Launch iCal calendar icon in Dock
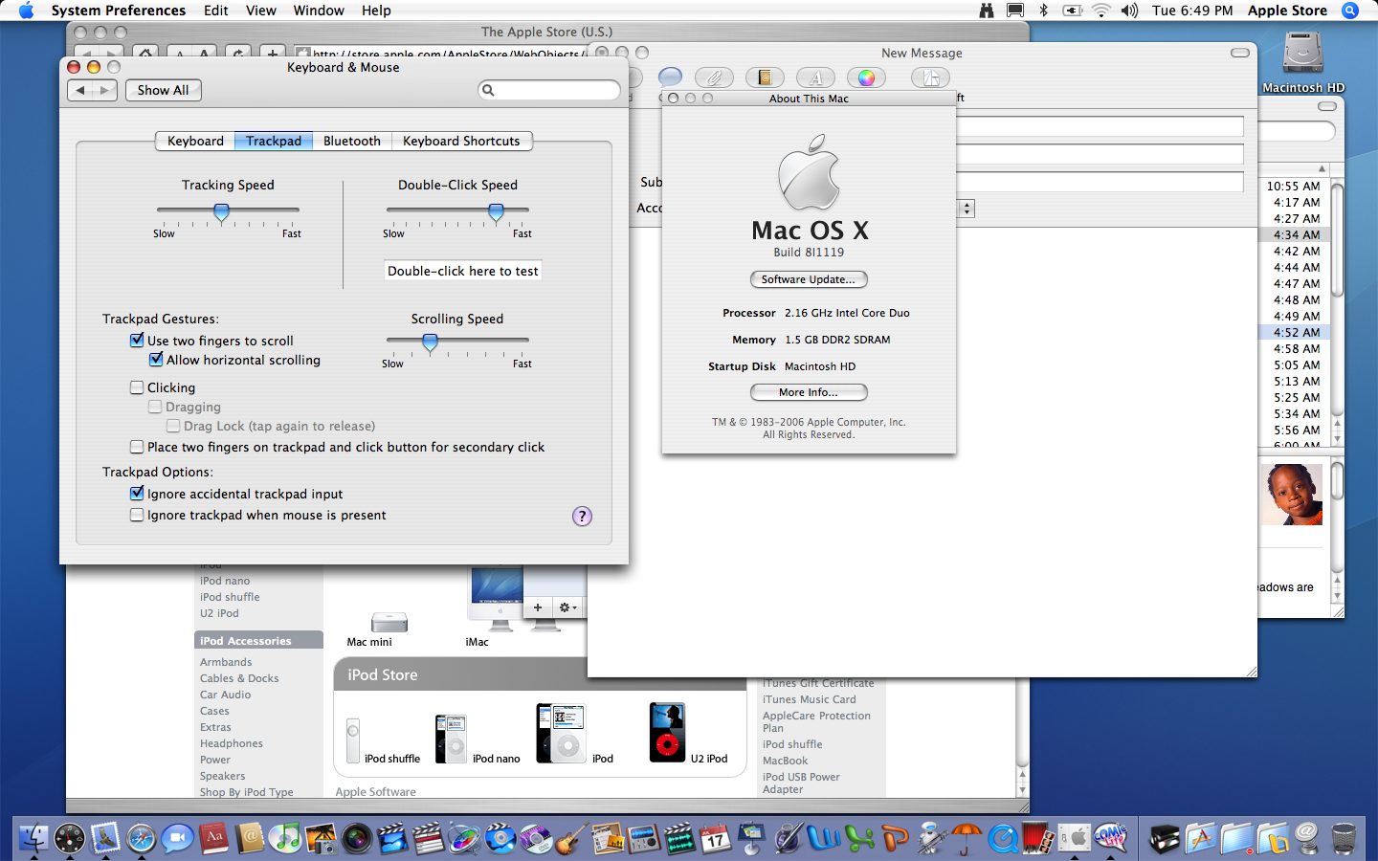 point(715,838)
